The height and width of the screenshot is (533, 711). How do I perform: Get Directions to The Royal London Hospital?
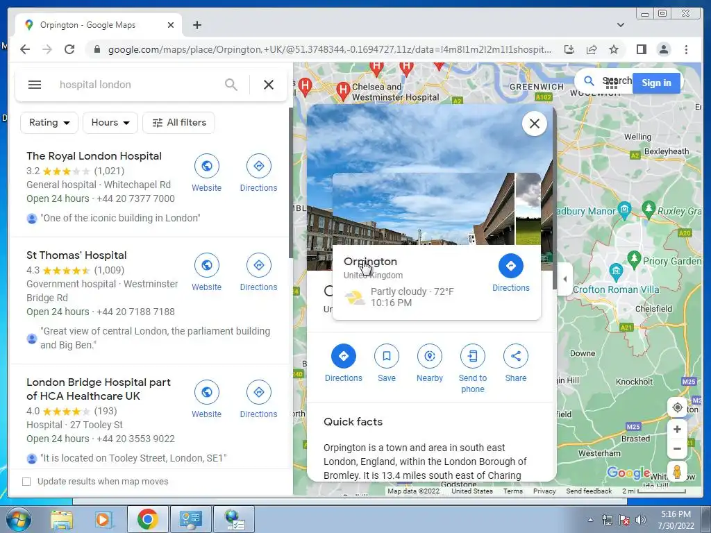[x=258, y=174]
